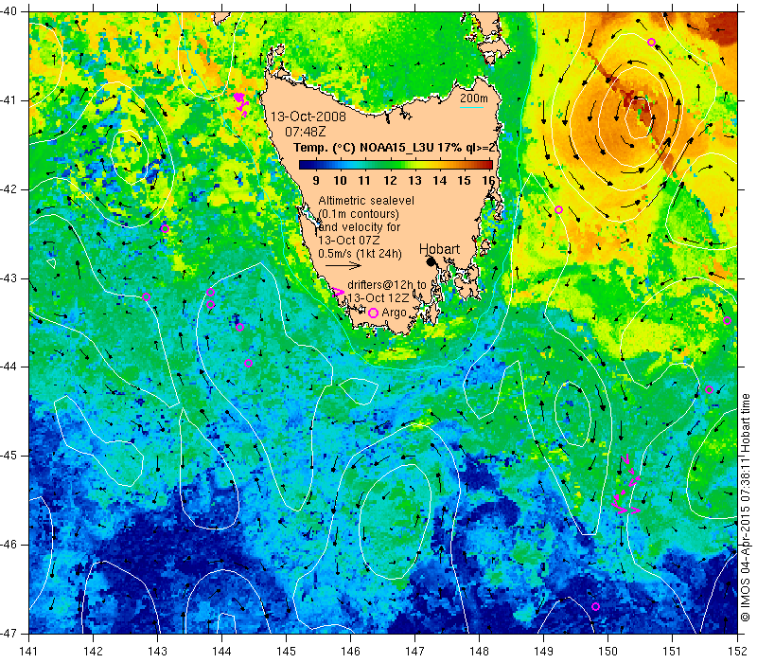The width and height of the screenshot is (757, 663).
Task: Click latitude axis label -43
Action: coord(9,278)
